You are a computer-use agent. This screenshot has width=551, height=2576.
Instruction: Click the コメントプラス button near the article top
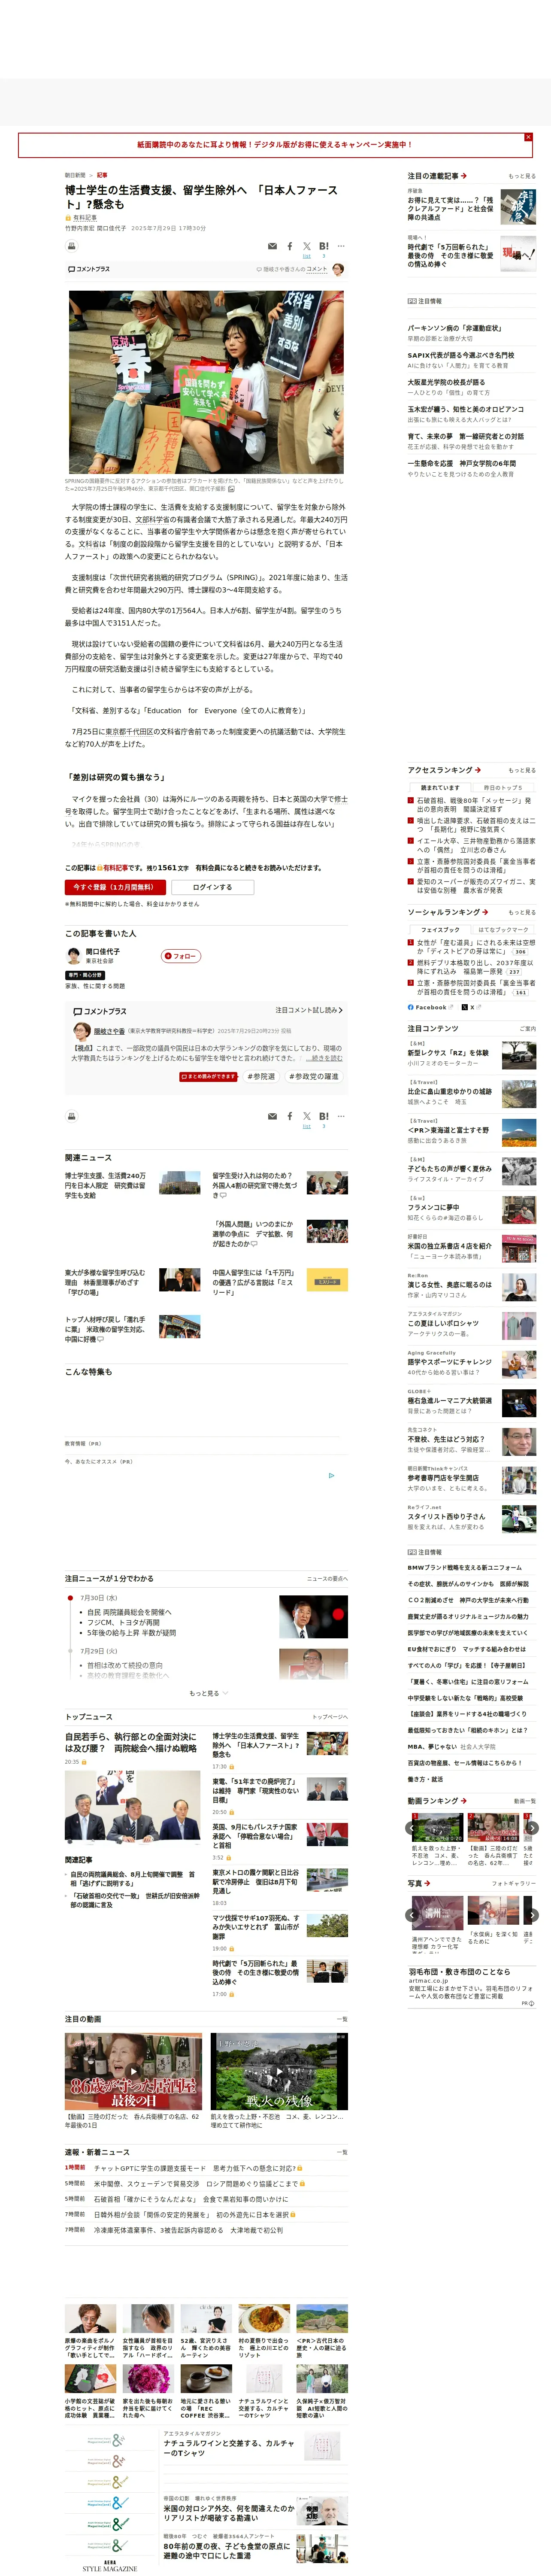tap(89, 269)
